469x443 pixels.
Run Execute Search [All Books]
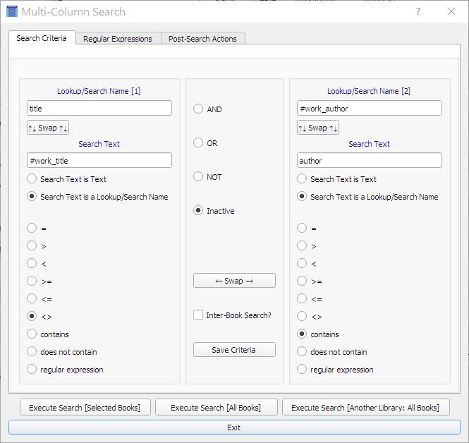pos(216,408)
